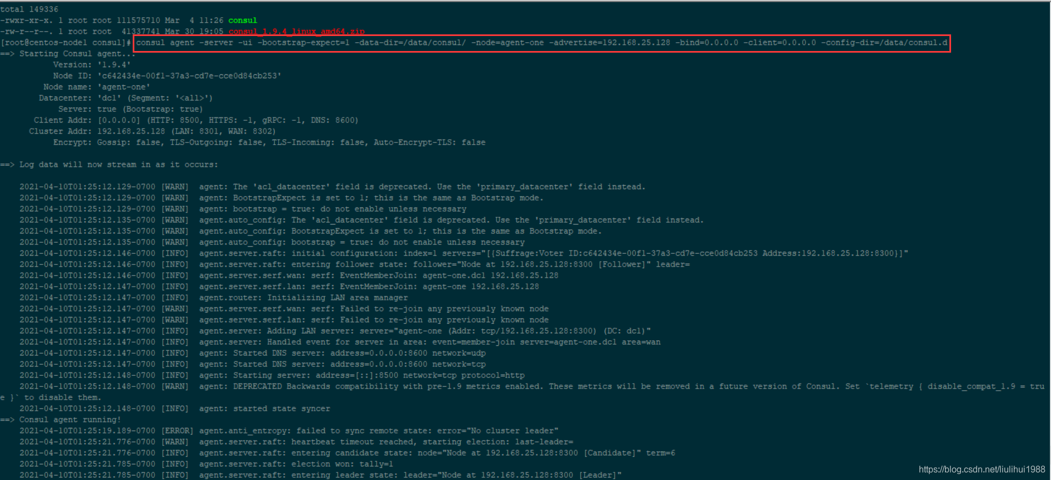Click the 'e }` to disable them.' line
The height and width of the screenshot is (480, 1051).
pos(51,397)
